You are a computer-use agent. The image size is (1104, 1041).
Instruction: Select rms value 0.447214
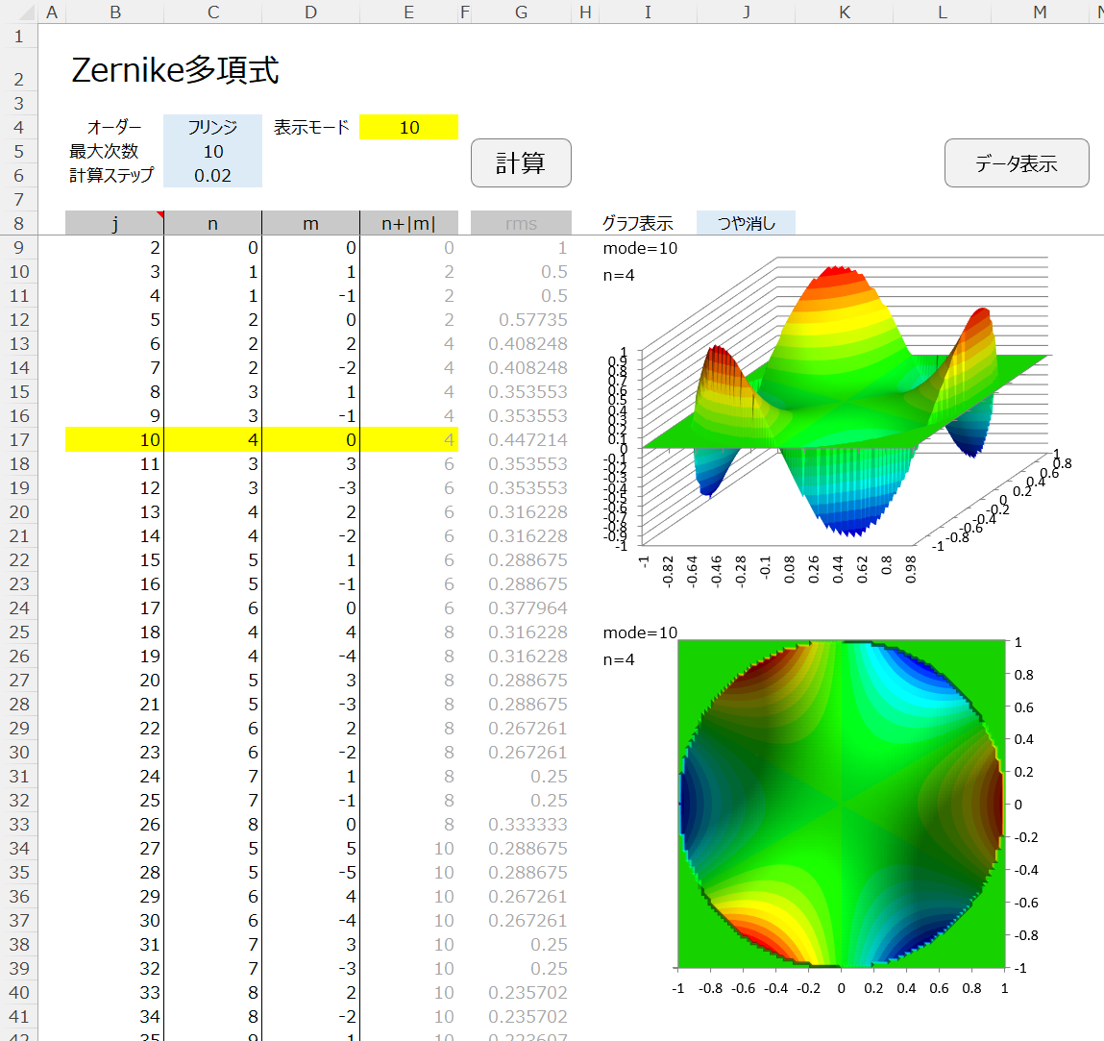(527, 440)
